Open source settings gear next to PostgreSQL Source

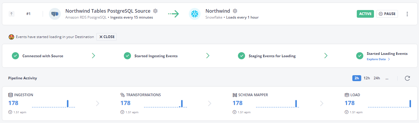(x=155, y=11)
